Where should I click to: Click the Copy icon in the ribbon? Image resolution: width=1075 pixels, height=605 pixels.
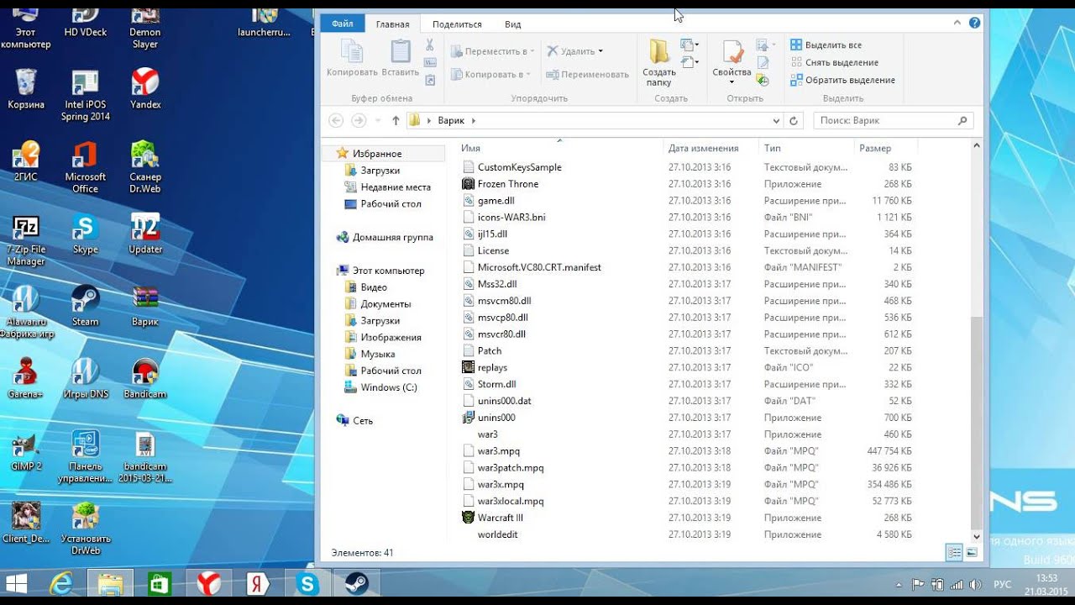(x=352, y=52)
